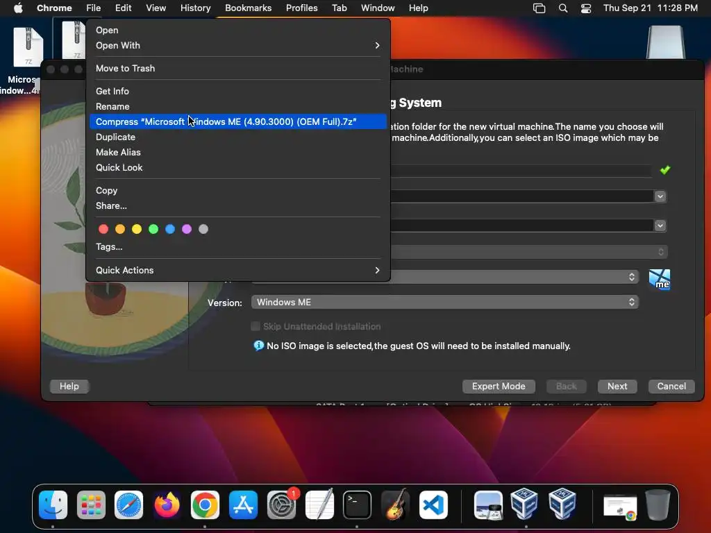Click the VM name input field
Image resolution: width=711 pixels, height=533 pixels.
[521, 171]
